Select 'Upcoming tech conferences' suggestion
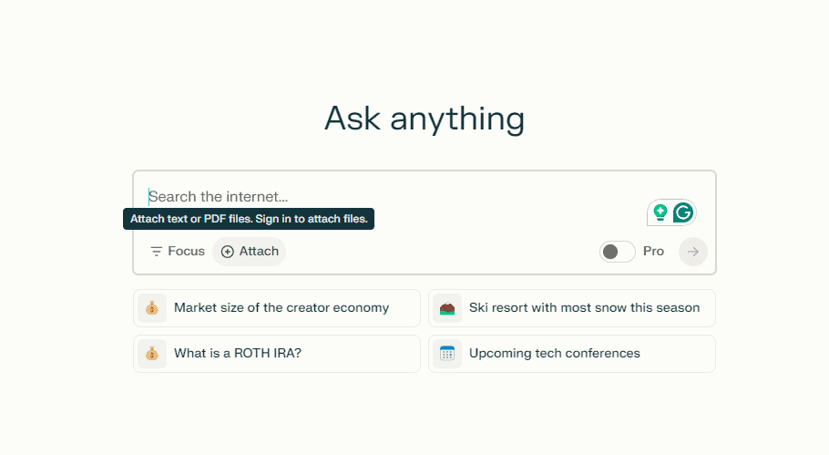This screenshot has width=829, height=455. pos(555,354)
